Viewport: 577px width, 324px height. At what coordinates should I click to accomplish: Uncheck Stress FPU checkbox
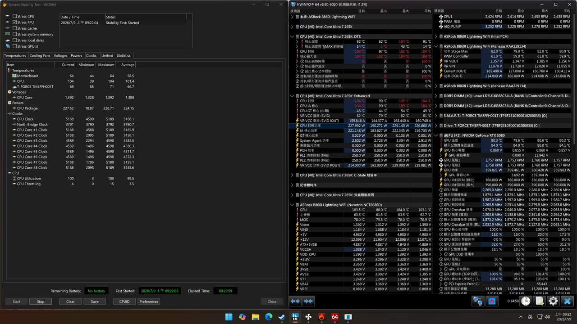coord(15,22)
